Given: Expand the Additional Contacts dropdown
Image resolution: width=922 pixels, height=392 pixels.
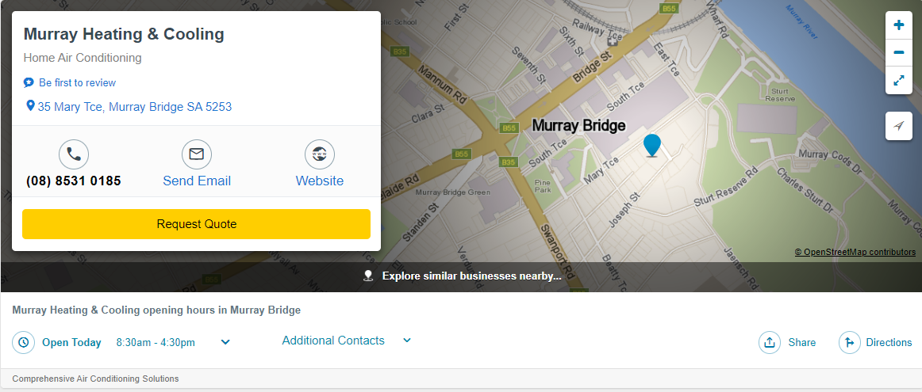Looking at the screenshot, I should click(407, 341).
